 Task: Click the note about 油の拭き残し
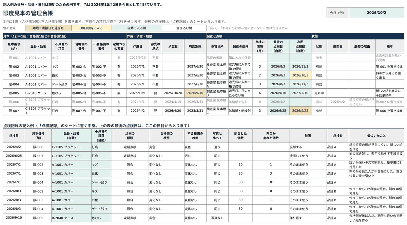point(376,156)
